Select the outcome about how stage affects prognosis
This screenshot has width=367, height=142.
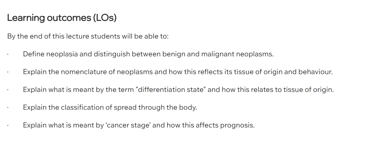tap(139, 125)
